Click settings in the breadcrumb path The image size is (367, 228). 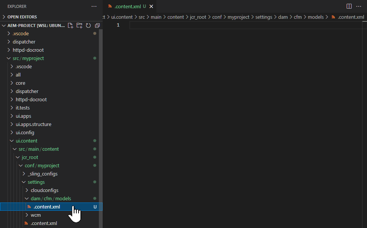[x=264, y=17]
